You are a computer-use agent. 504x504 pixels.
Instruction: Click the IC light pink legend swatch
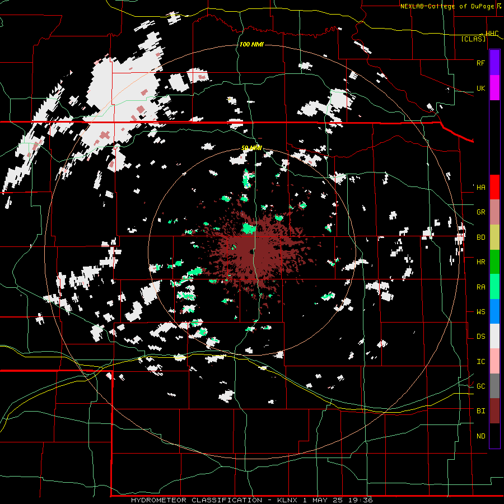494,361
